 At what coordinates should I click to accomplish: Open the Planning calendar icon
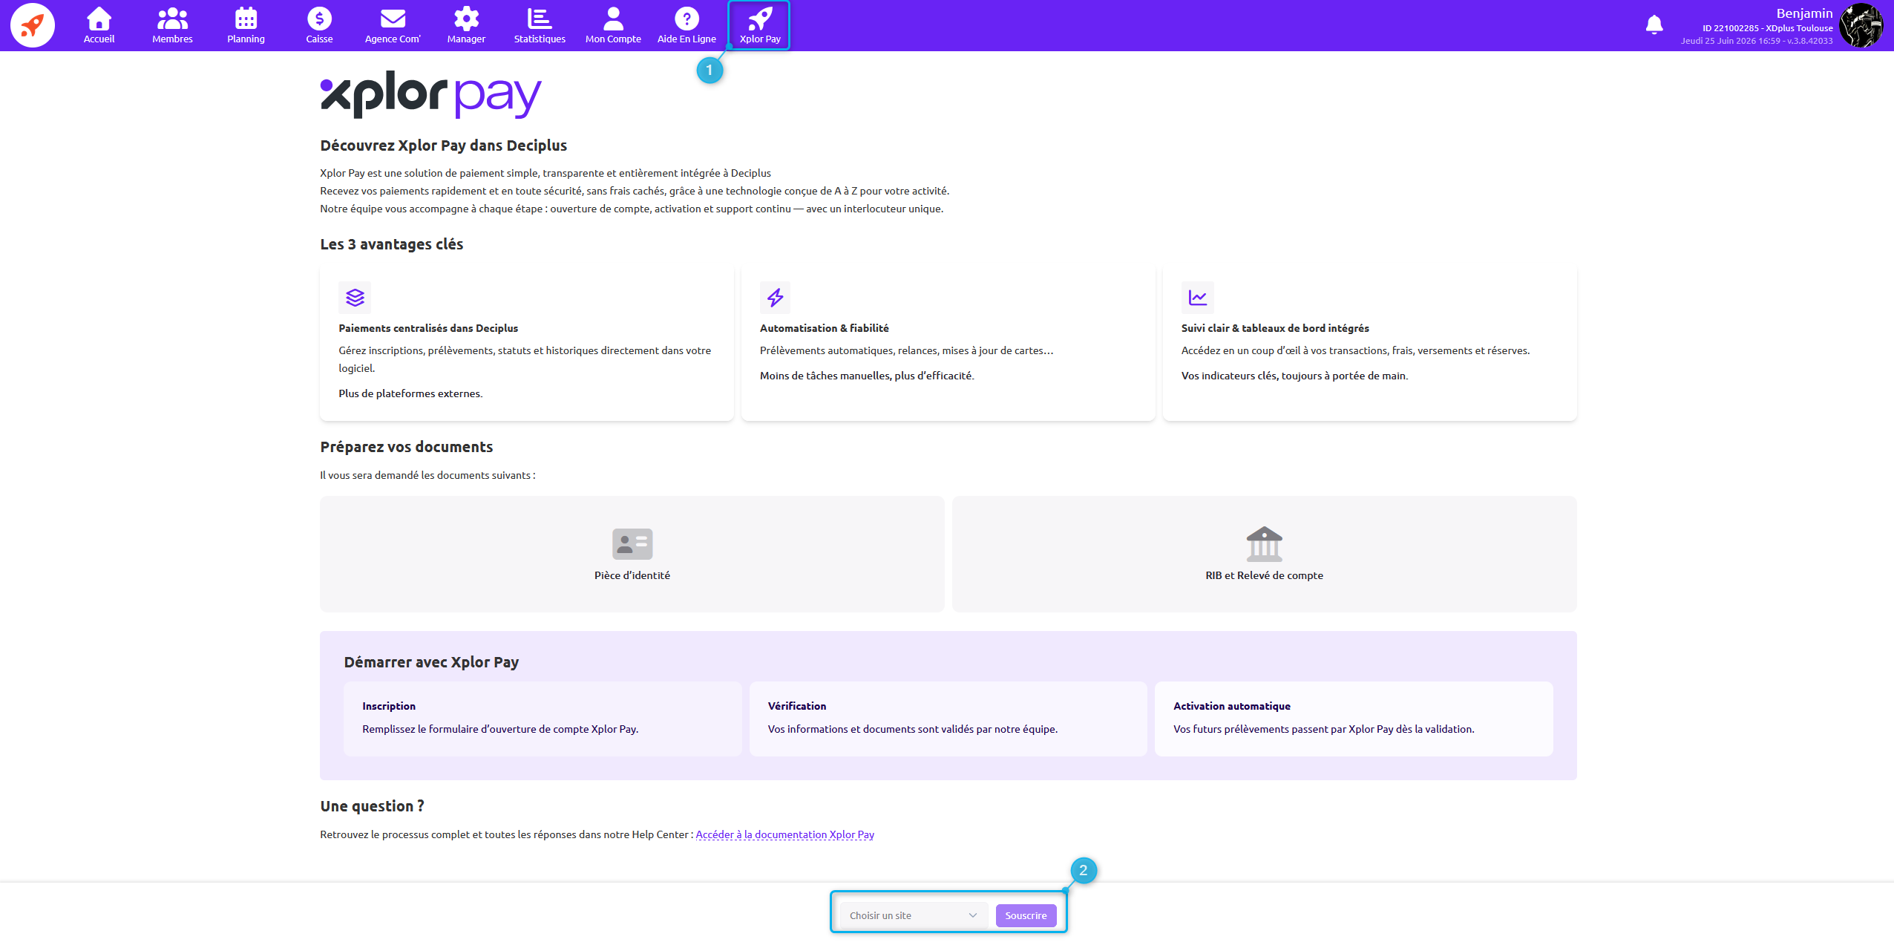click(246, 18)
